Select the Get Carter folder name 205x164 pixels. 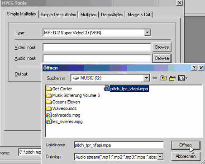pos(62,89)
